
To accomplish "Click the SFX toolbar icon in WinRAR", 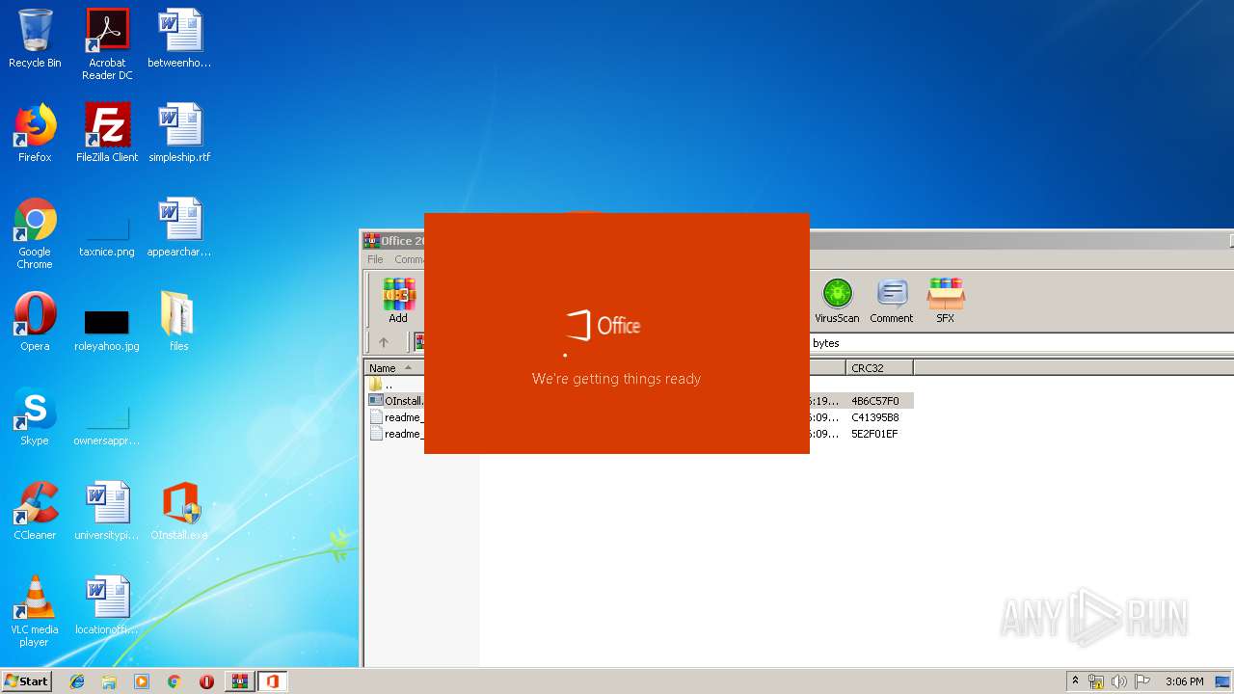I will pos(945,301).
